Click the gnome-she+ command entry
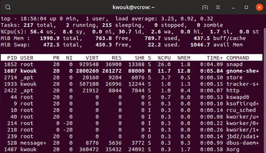This screenshot has width=266, height=153. tap(243, 71)
